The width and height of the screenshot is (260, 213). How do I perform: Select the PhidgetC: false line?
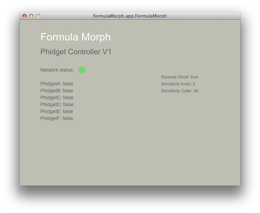point(57,98)
